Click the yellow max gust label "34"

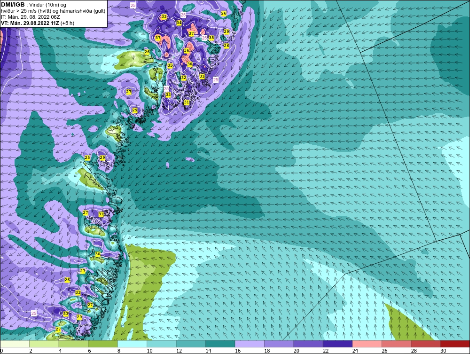(179, 23)
